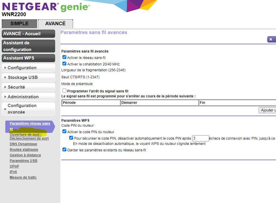Toggle auto-disable PIN after failures checkbox

click(x=71, y=138)
